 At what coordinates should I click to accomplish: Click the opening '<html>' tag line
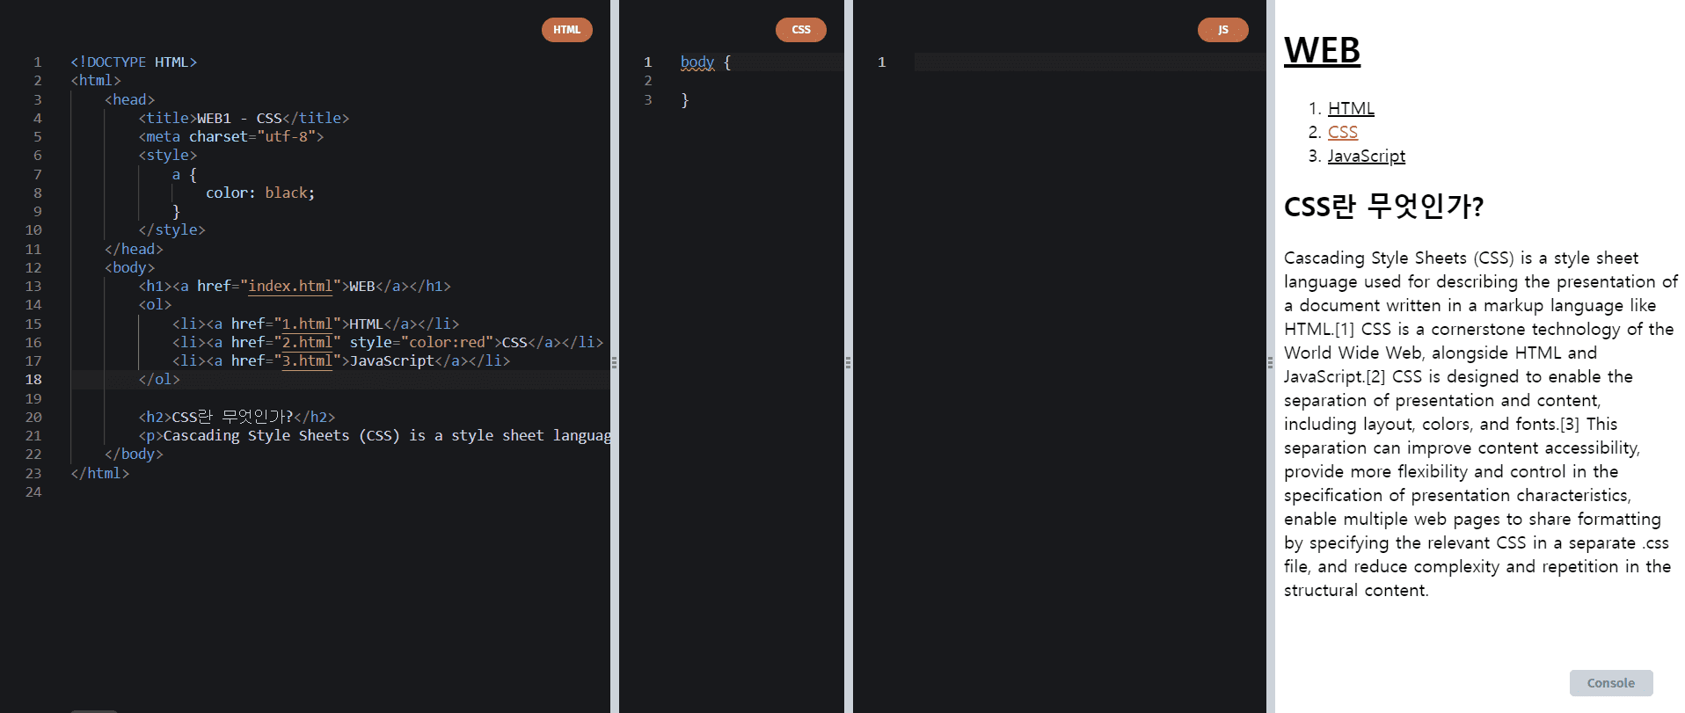tap(96, 81)
